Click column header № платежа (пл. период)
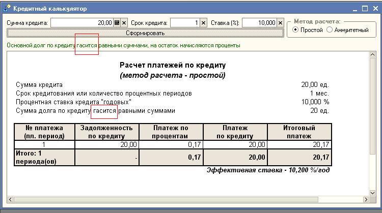The height and width of the screenshot is (213, 382). 44,132
